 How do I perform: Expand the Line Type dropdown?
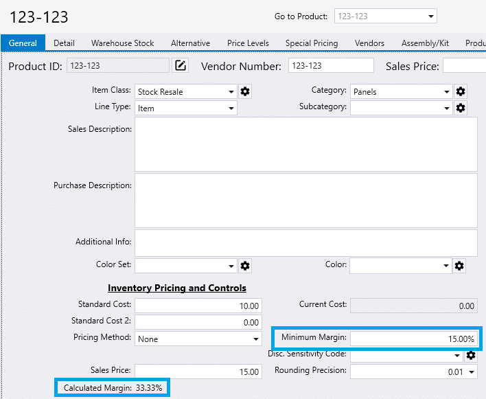tap(231, 109)
